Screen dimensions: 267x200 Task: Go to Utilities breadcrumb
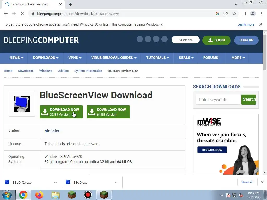pos(63,71)
